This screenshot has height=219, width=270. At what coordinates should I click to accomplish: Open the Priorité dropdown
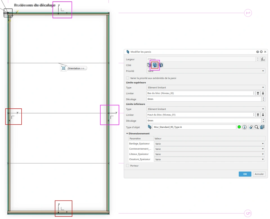[x=206, y=71]
